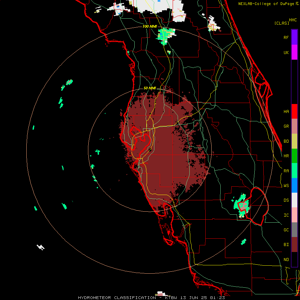Select the light pink IC legend swatch
300x300 pixels.
294,215
